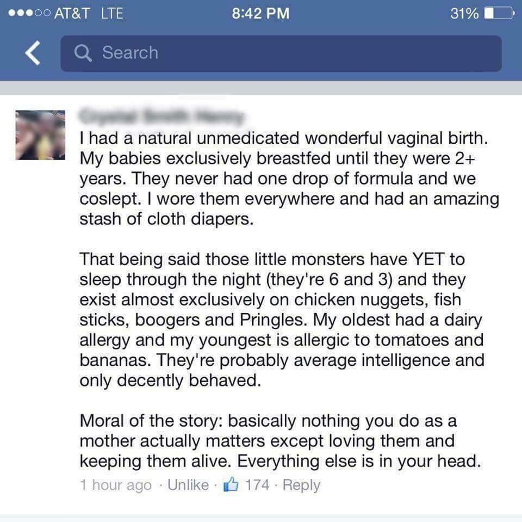Open the blurred commenter name link
The height and width of the screenshot is (522, 522).
click(162, 116)
